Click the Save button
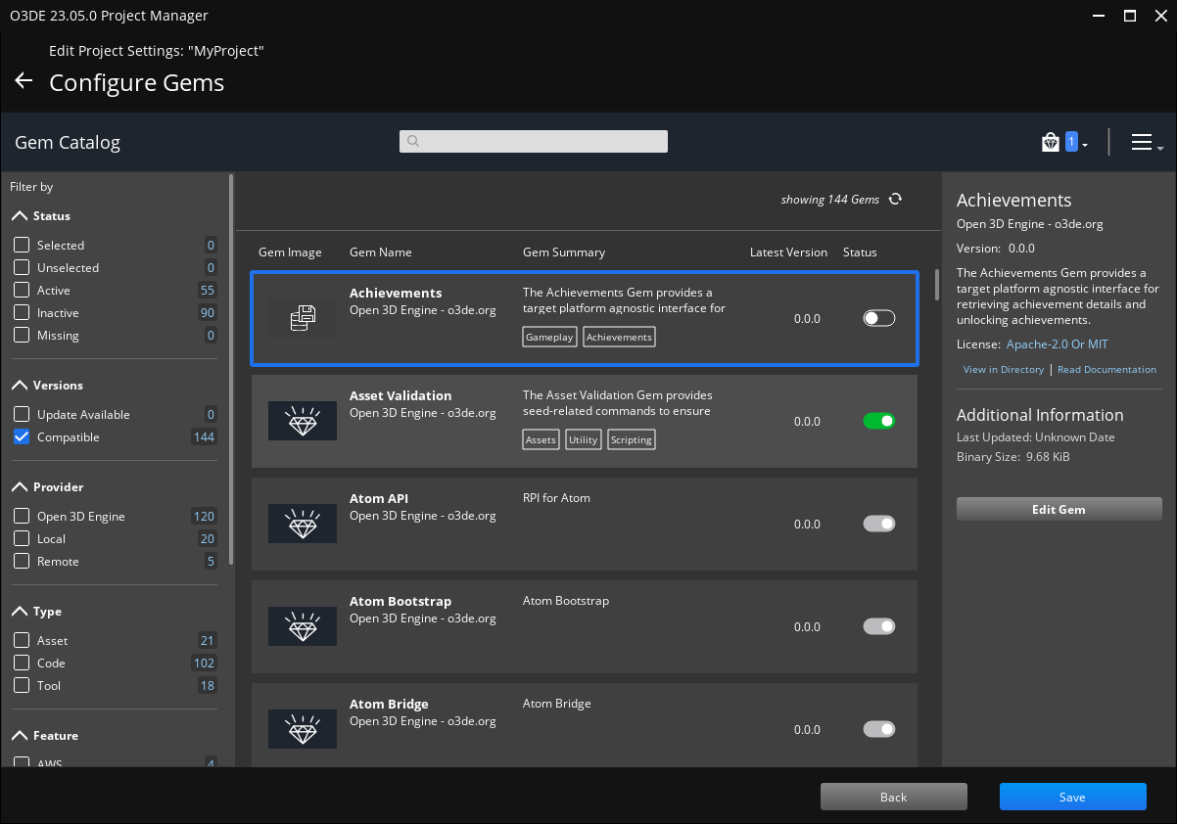This screenshot has height=824, width=1177. coord(1071,796)
